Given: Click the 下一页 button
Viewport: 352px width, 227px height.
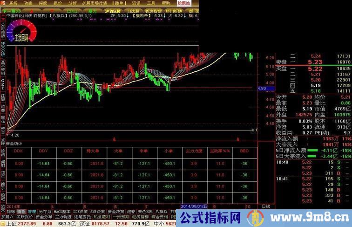Looking at the screenshot, I should coord(10,11).
